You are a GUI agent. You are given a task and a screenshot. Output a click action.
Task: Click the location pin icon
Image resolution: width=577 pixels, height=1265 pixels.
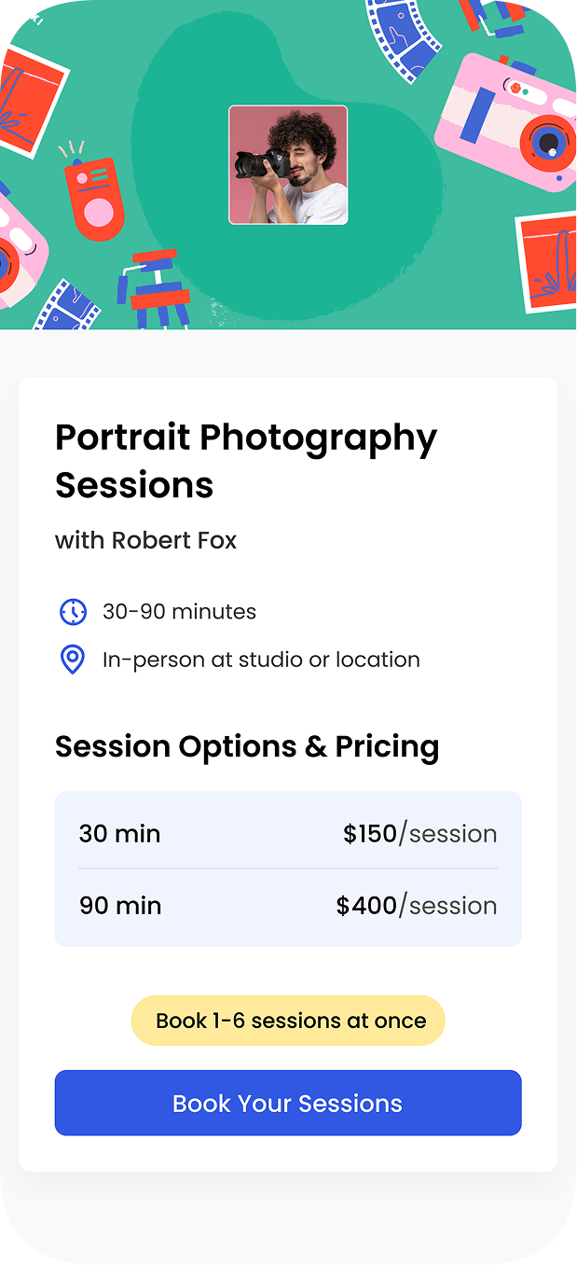(73, 660)
